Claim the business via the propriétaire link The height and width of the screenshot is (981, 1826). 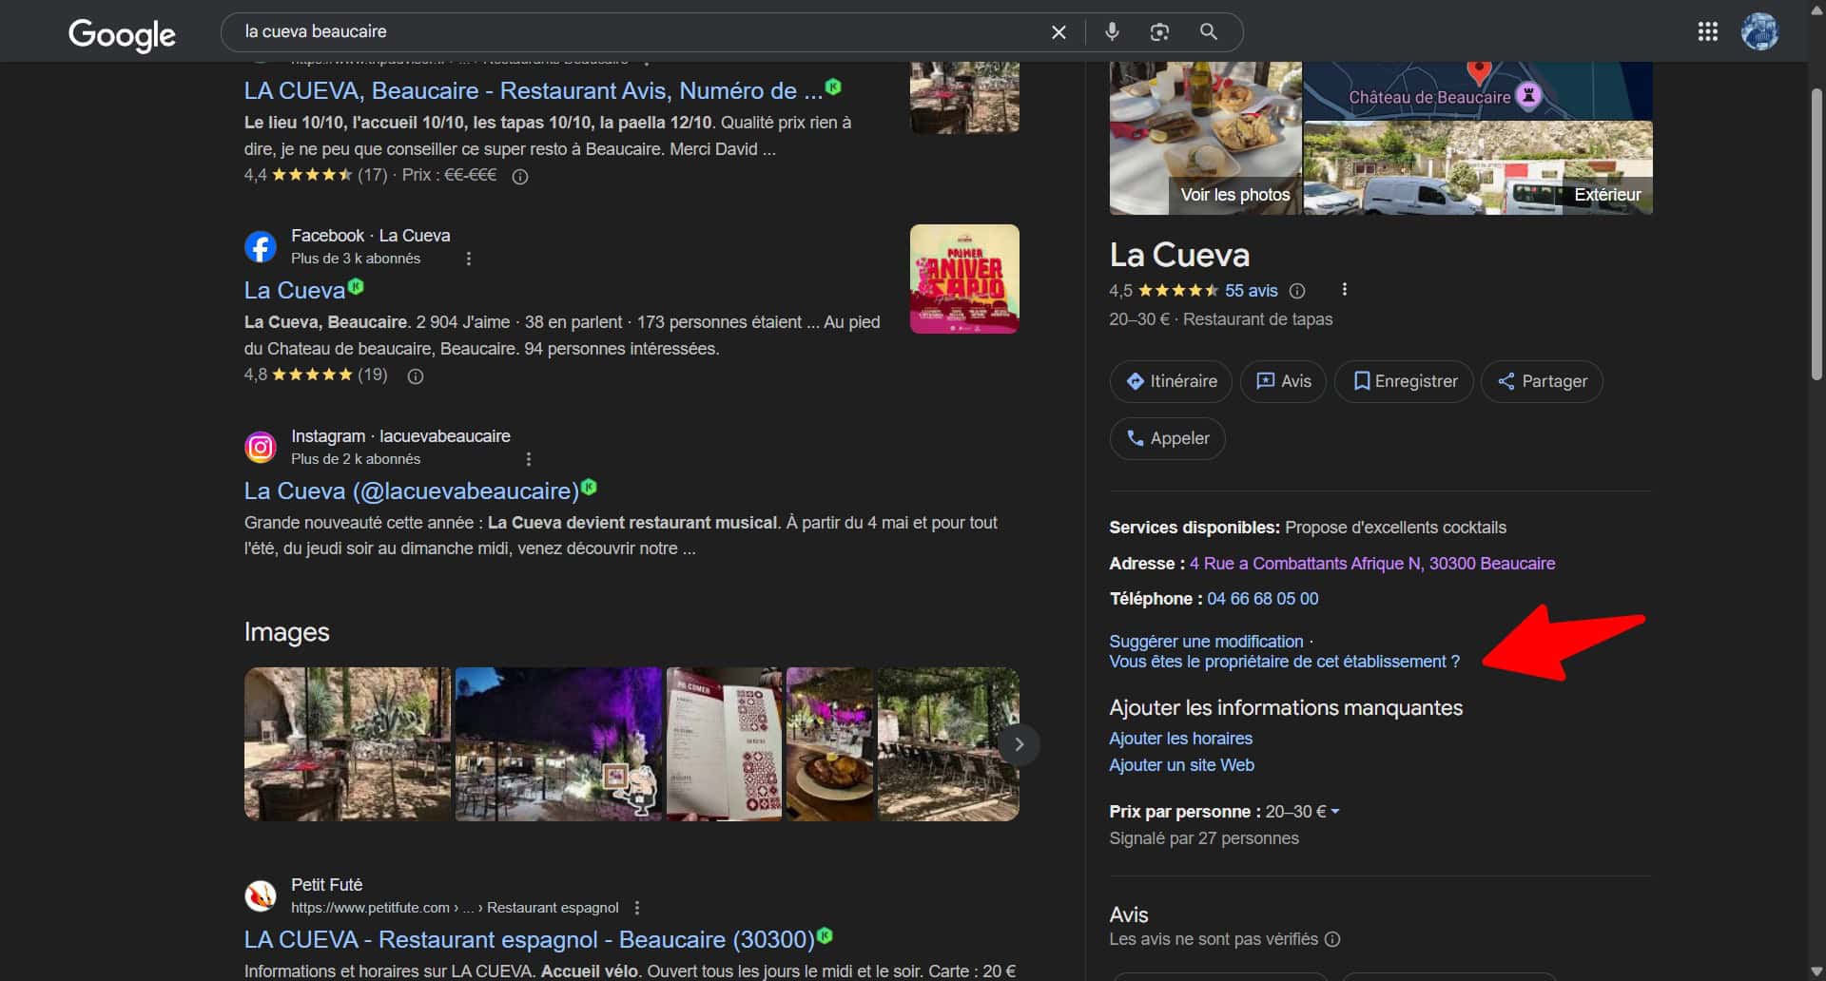1284,662
